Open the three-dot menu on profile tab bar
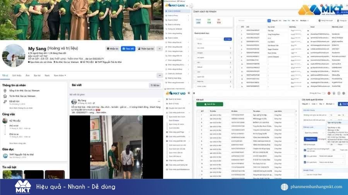The image size is (348, 195). (159, 76)
